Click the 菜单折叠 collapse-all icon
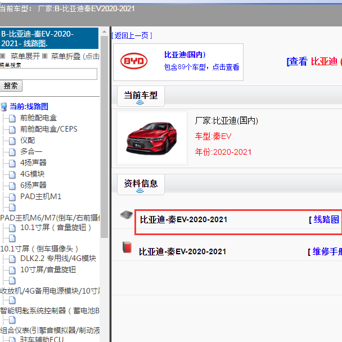The image size is (342, 342). point(44,56)
